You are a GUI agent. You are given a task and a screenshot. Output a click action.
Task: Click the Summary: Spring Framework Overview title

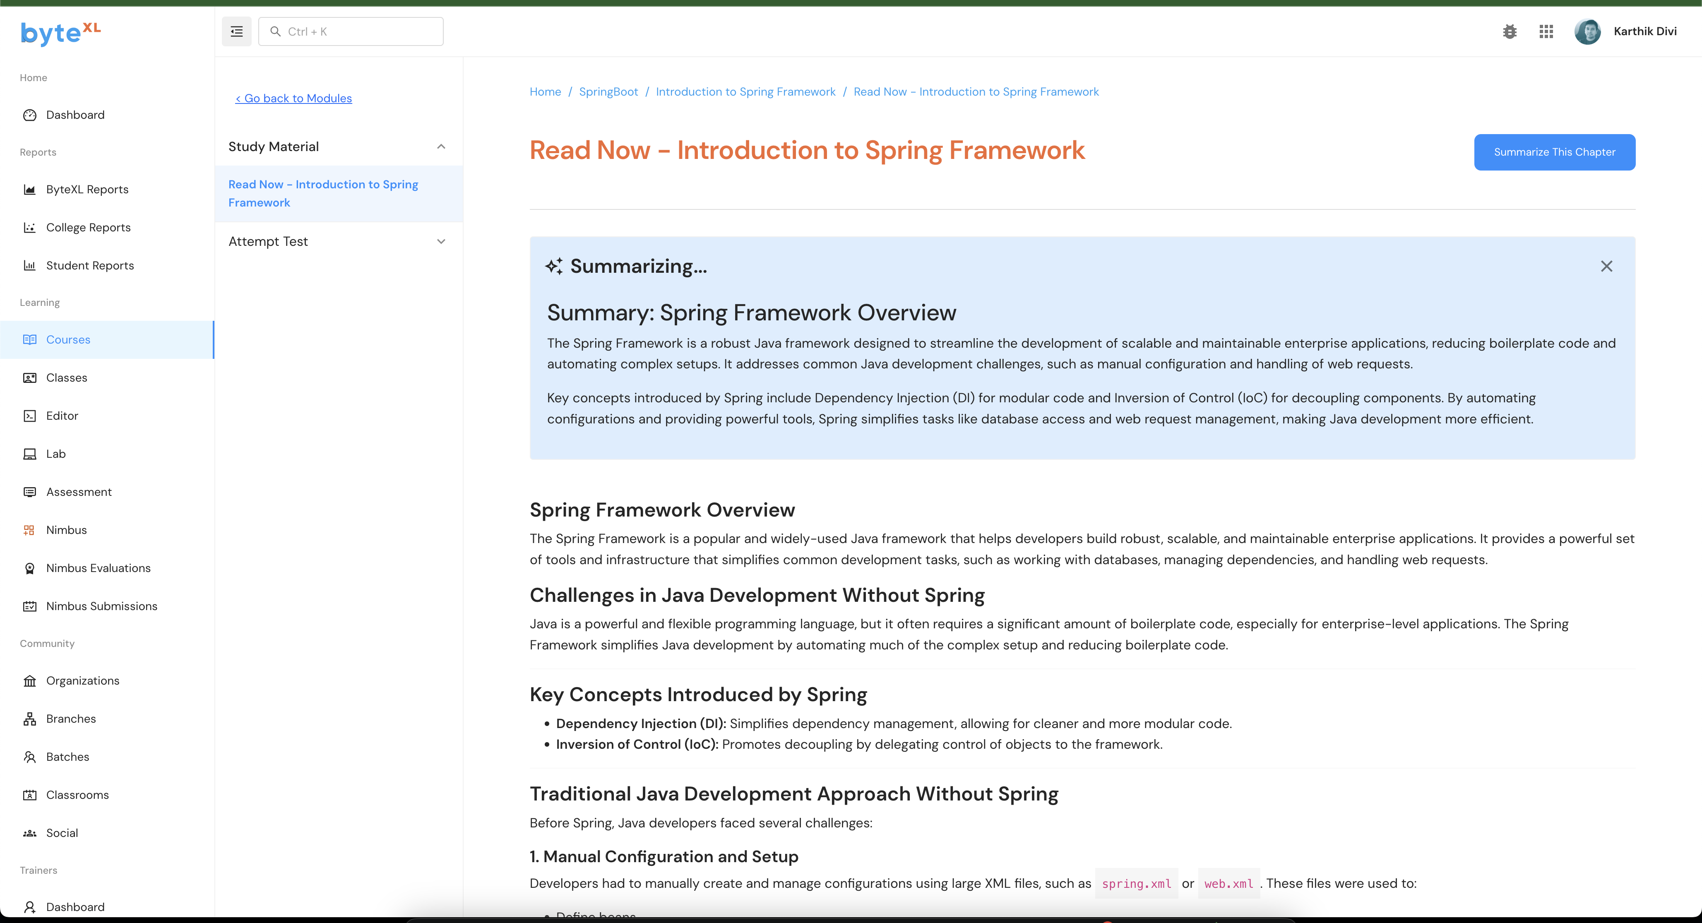tap(752, 313)
